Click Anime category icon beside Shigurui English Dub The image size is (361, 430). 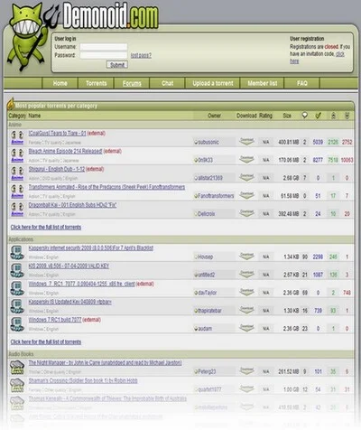tap(17, 173)
